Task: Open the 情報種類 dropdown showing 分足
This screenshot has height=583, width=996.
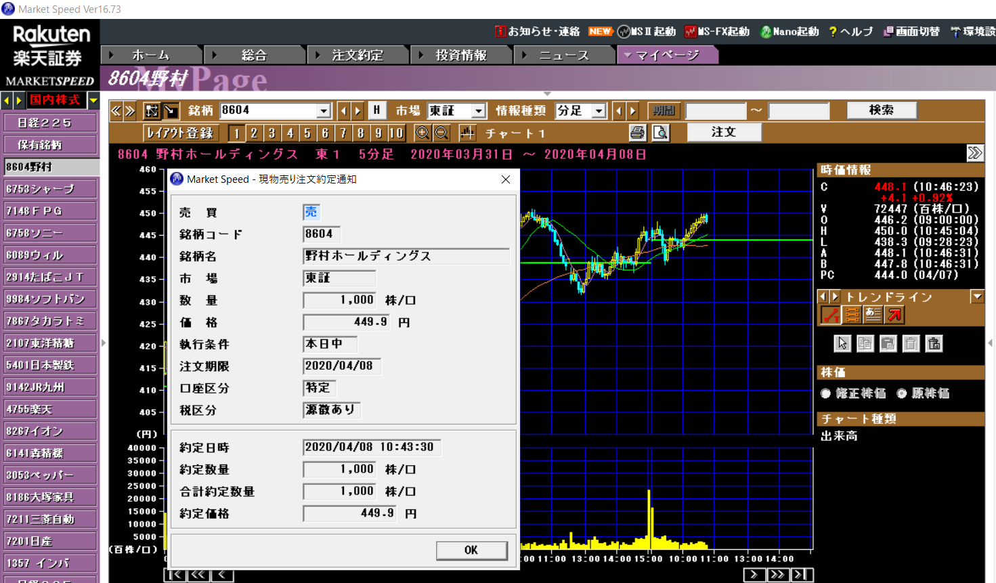Action: [599, 111]
